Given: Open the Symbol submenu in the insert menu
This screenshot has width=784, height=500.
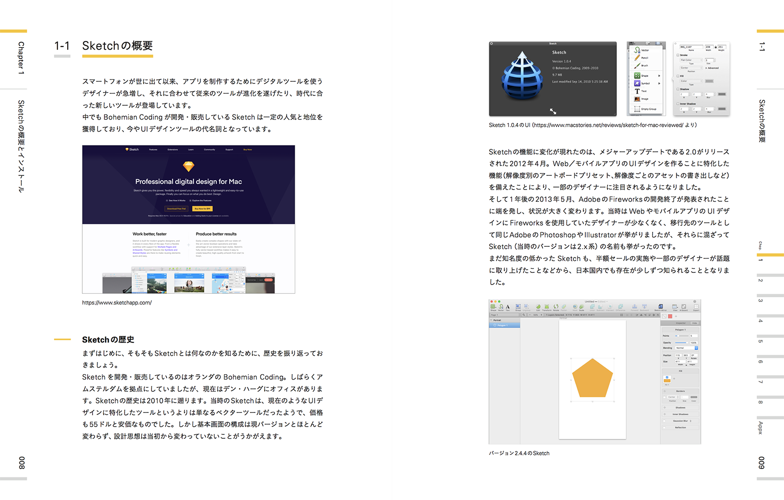Looking at the screenshot, I should point(645,83).
